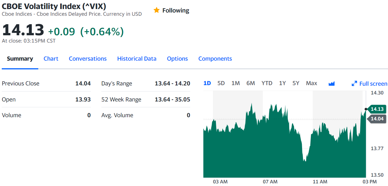Click the large 14.13 price
This screenshot has height=186, width=388.
pos(23,30)
